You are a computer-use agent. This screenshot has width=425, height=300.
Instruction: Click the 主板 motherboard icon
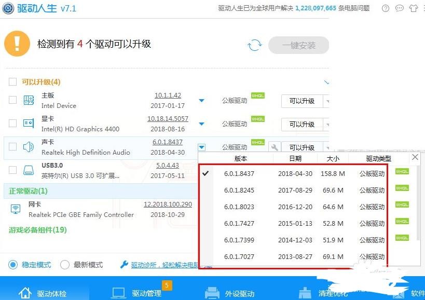[x=29, y=100]
